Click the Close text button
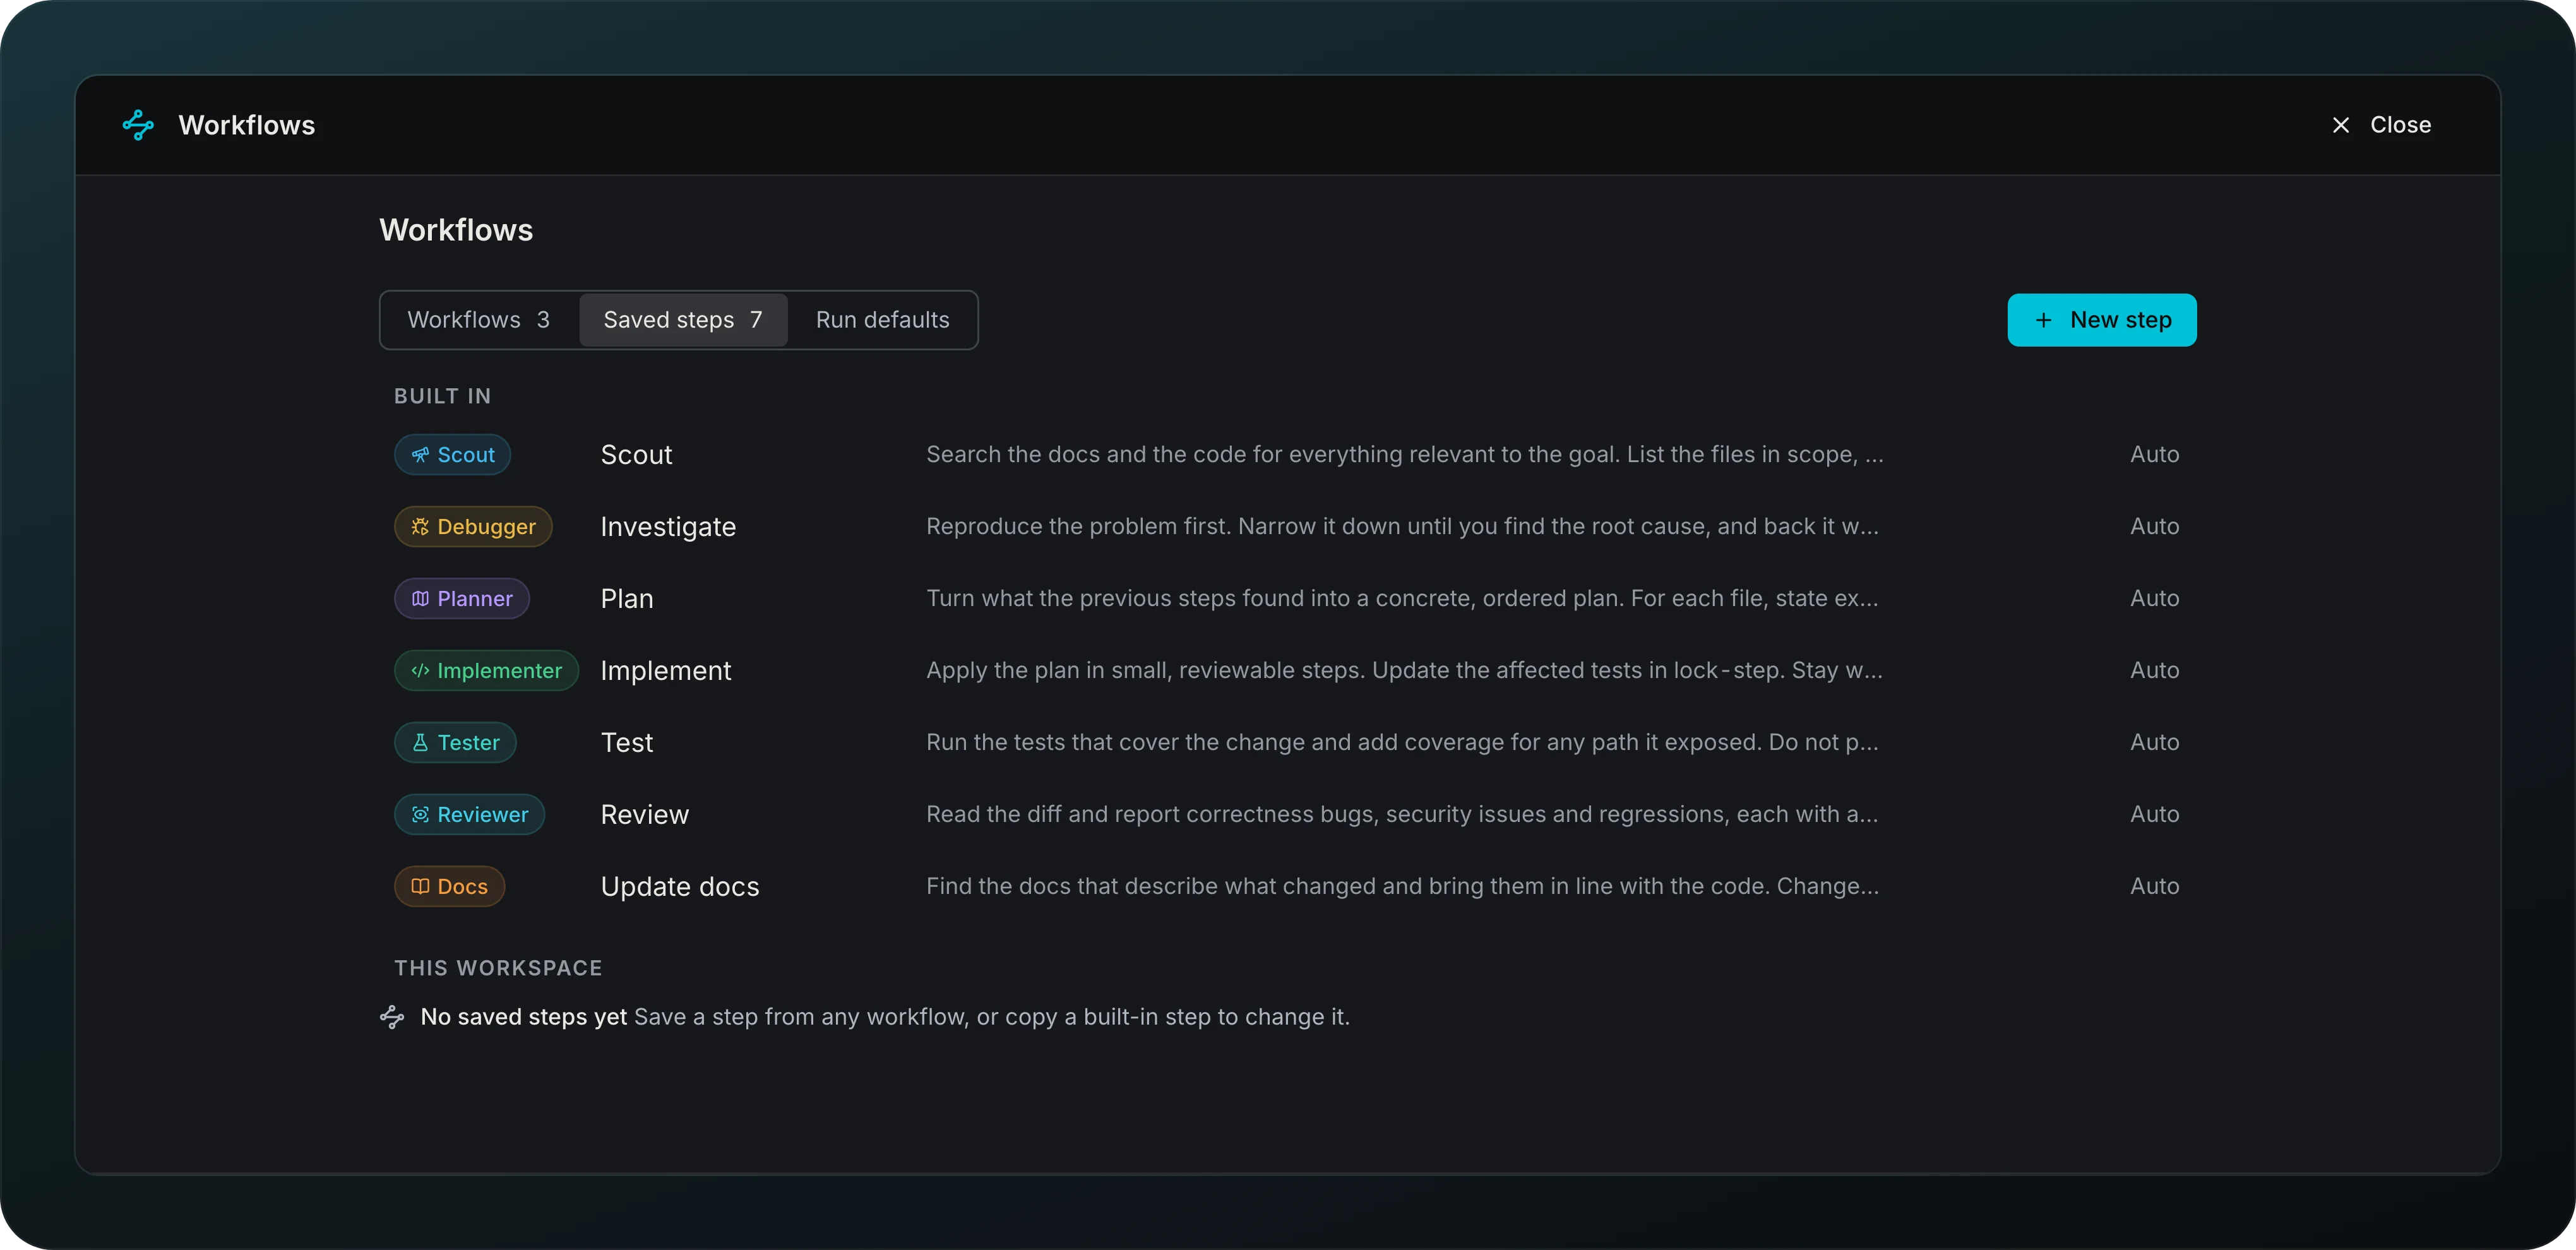The image size is (2576, 1250). [2400, 125]
